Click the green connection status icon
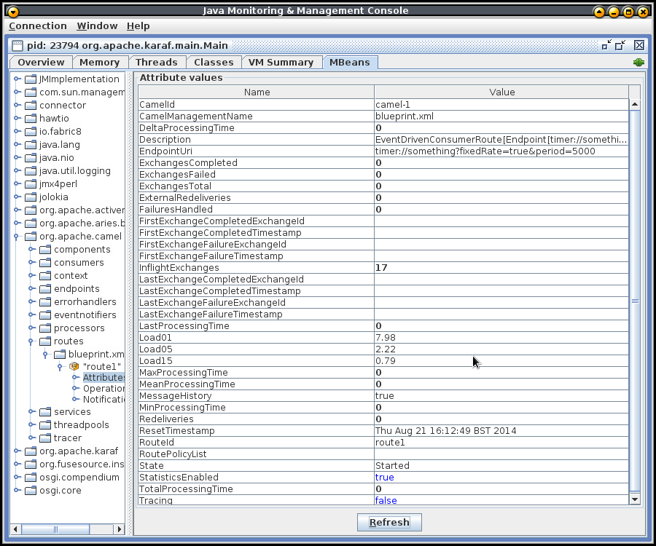Screen dimensions: 656x546 coord(639,63)
